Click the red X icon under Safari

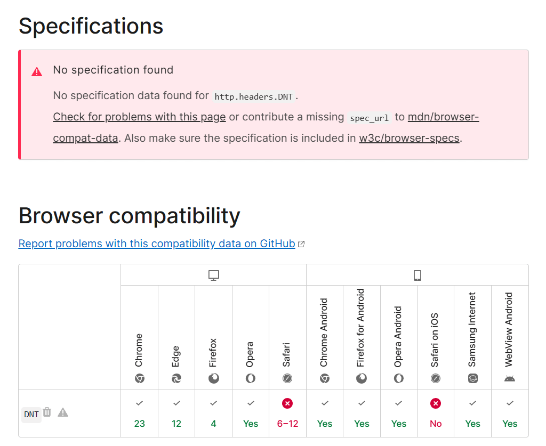(x=287, y=403)
